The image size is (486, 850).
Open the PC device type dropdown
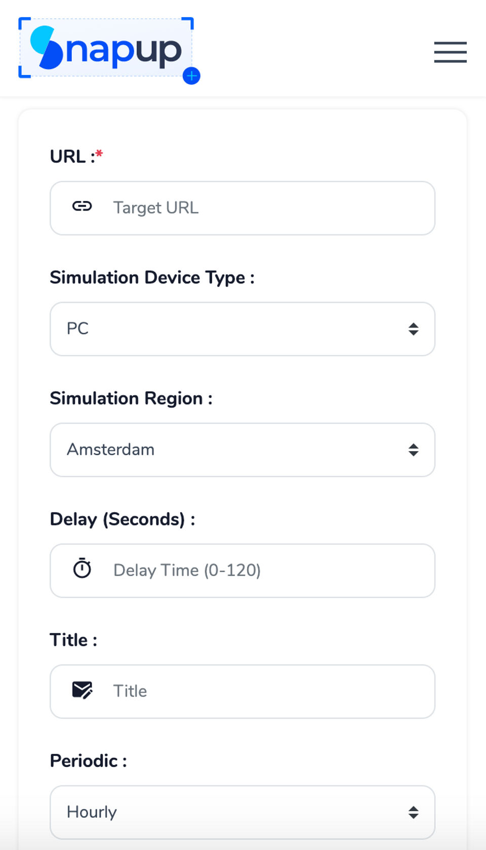point(233,329)
